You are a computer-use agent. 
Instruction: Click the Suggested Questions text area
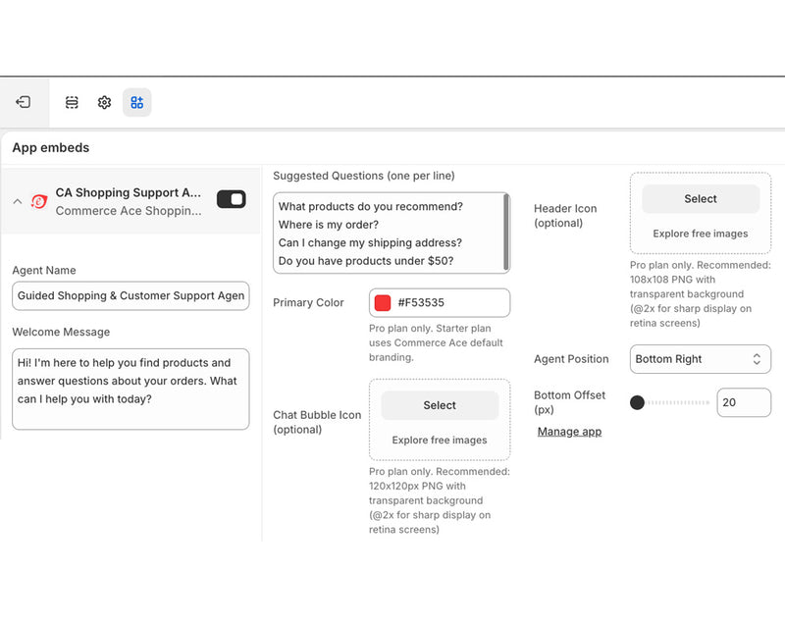[x=390, y=234]
